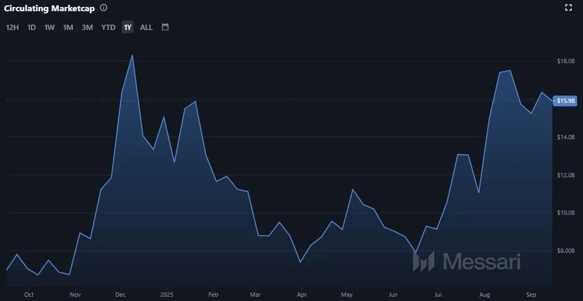This screenshot has height=301, width=583.
Task: Click the Dec label on x-axis
Action: (x=121, y=295)
